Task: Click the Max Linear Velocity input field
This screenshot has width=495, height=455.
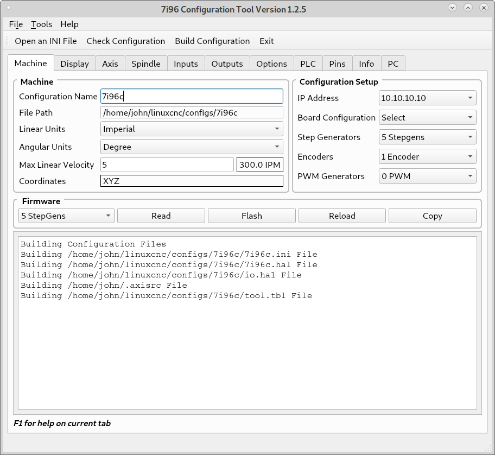Action: [167, 165]
